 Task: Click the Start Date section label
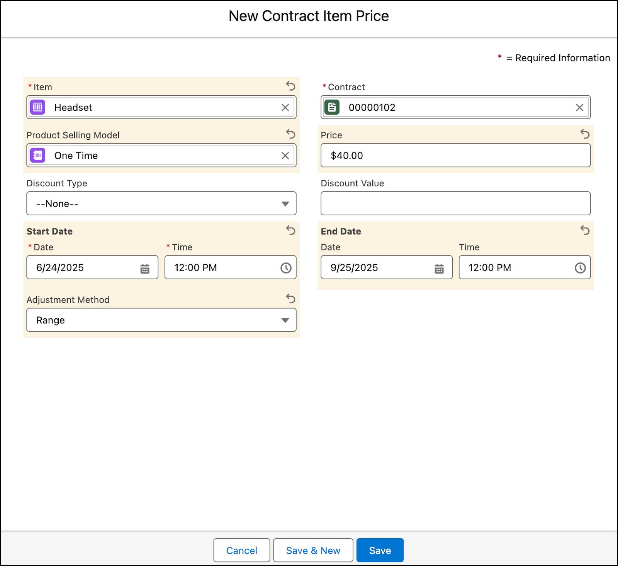[x=49, y=231]
